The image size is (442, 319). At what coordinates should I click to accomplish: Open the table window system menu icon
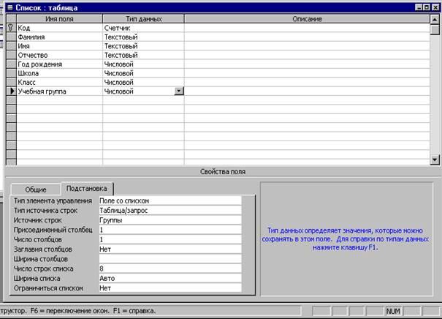(9, 7)
